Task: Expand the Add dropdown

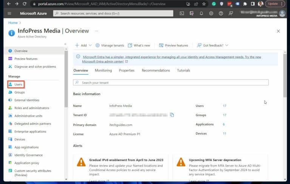Action: 83,45
